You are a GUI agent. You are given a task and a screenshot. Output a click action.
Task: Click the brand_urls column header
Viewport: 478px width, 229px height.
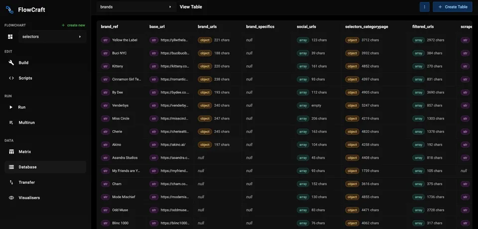tap(207, 26)
